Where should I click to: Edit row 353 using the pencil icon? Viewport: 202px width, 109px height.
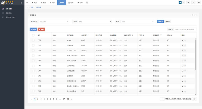183,40
